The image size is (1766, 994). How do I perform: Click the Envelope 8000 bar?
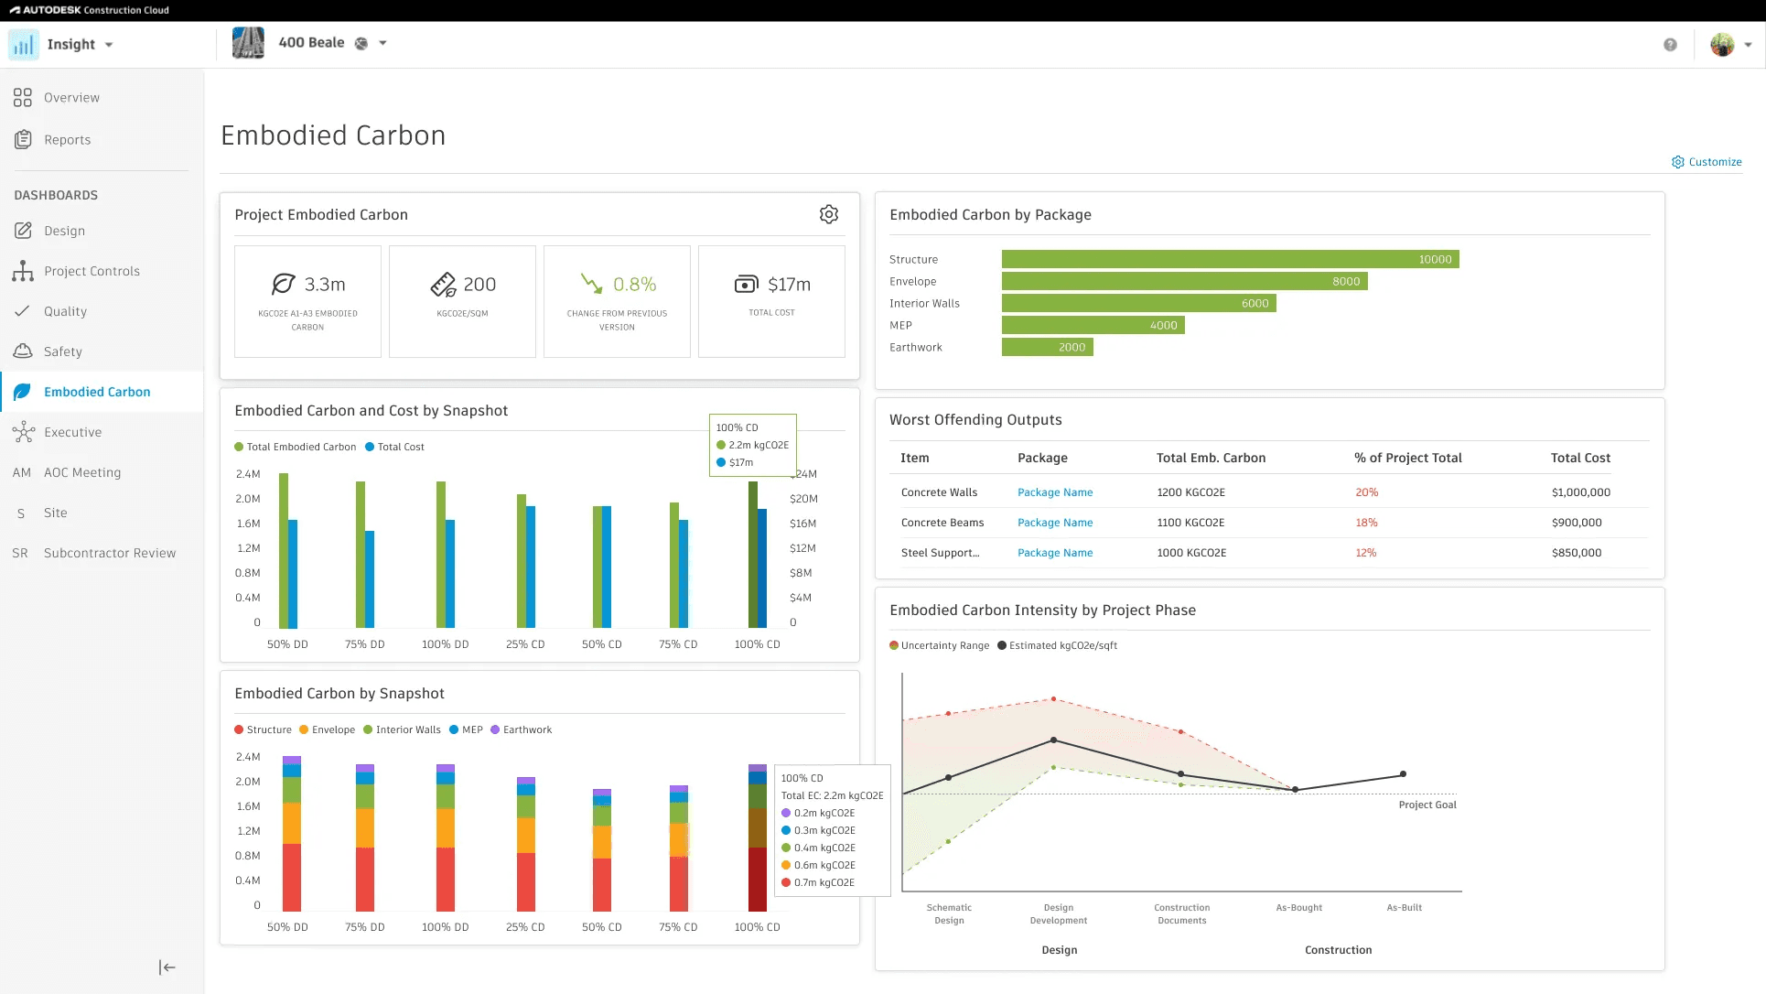[1184, 281]
